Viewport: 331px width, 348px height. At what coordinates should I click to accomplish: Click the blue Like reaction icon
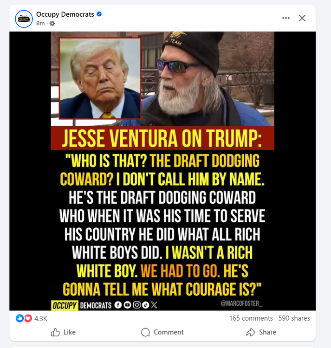(x=20, y=318)
